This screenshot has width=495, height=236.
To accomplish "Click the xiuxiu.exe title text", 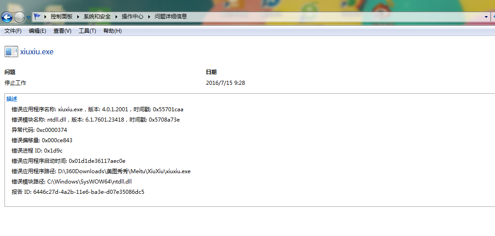I will pos(37,52).
